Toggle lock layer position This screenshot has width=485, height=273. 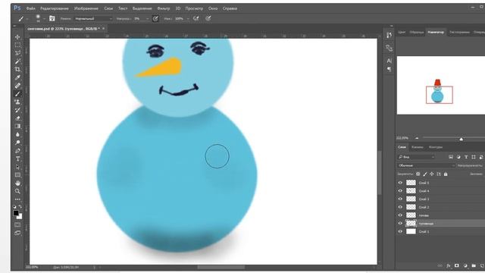pyautogui.click(x=432, y=174)
